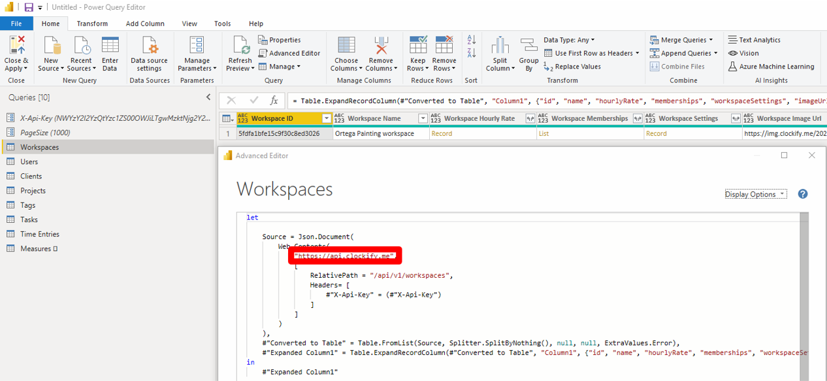Open Data source settings
Viewport: 827px width, 381px height.
(x=149, y=47)
